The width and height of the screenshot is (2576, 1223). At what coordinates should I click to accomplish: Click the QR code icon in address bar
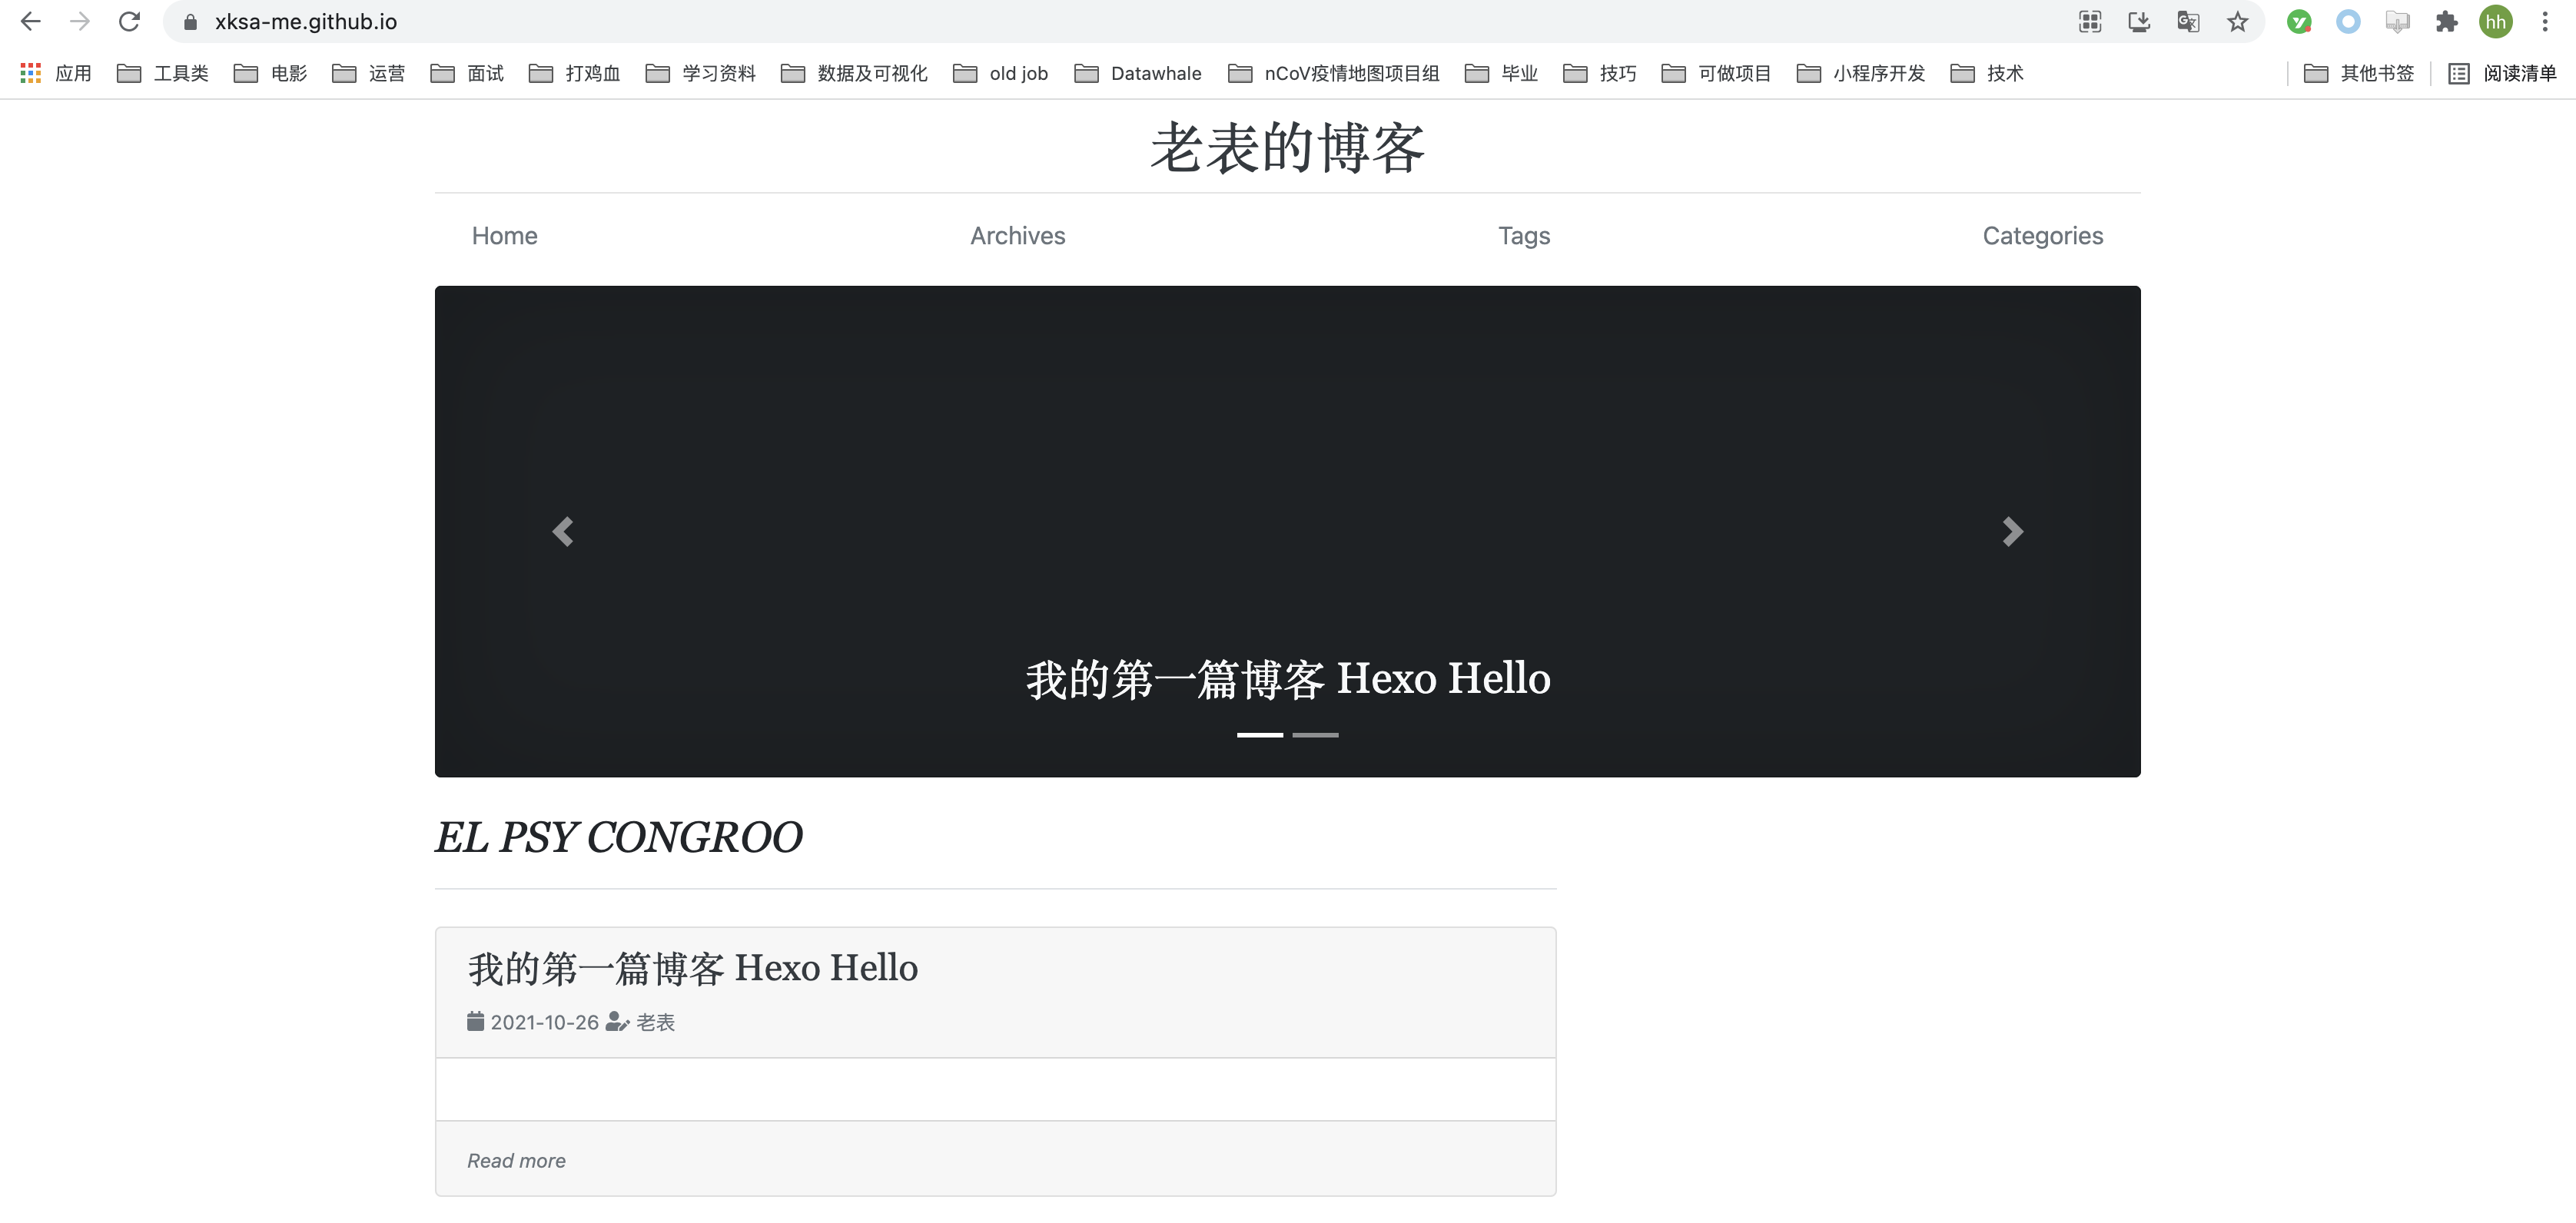2089,22
